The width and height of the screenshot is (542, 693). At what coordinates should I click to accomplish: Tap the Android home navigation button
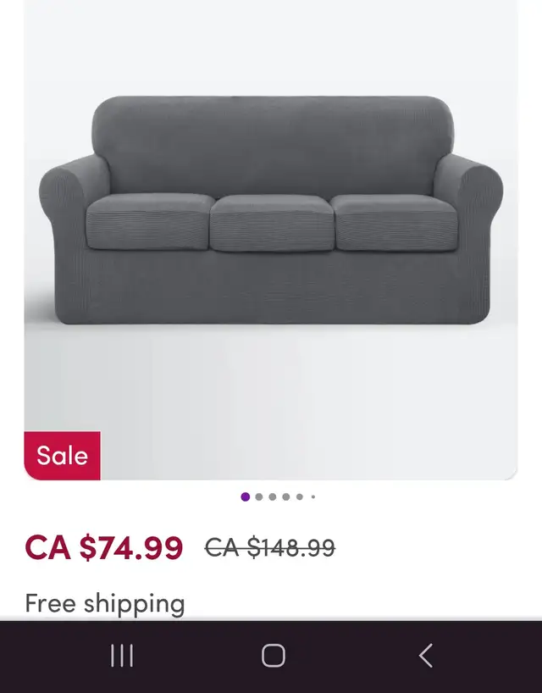pos(273,656)
